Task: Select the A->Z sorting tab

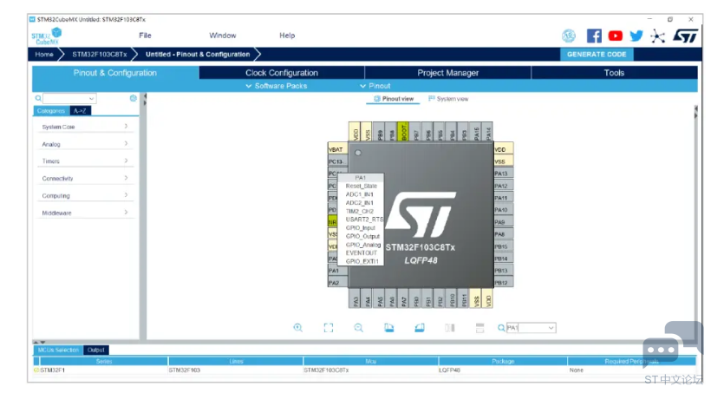Action: click(x=79, y=110)
